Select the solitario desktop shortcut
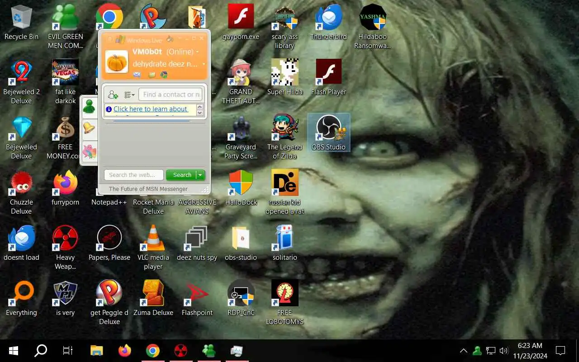The width and height of the screenshot is (579, 362). tap(285, 243)
